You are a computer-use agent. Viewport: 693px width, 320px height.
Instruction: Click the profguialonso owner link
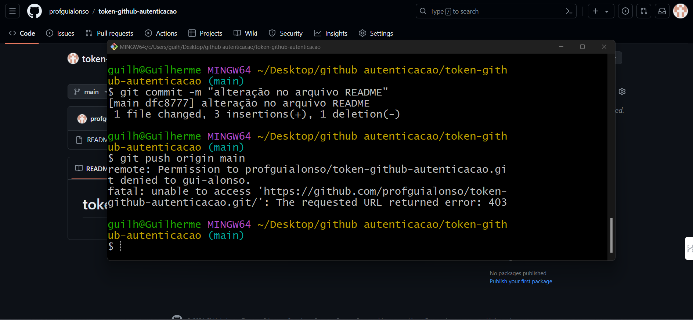[69, 11]
